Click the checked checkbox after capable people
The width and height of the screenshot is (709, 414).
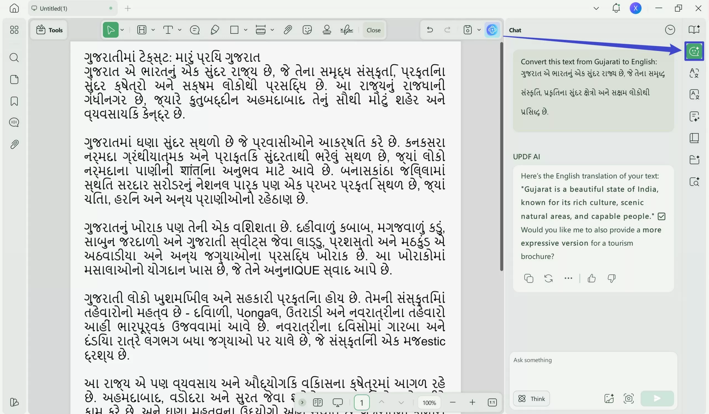click(x=662, y=216)
